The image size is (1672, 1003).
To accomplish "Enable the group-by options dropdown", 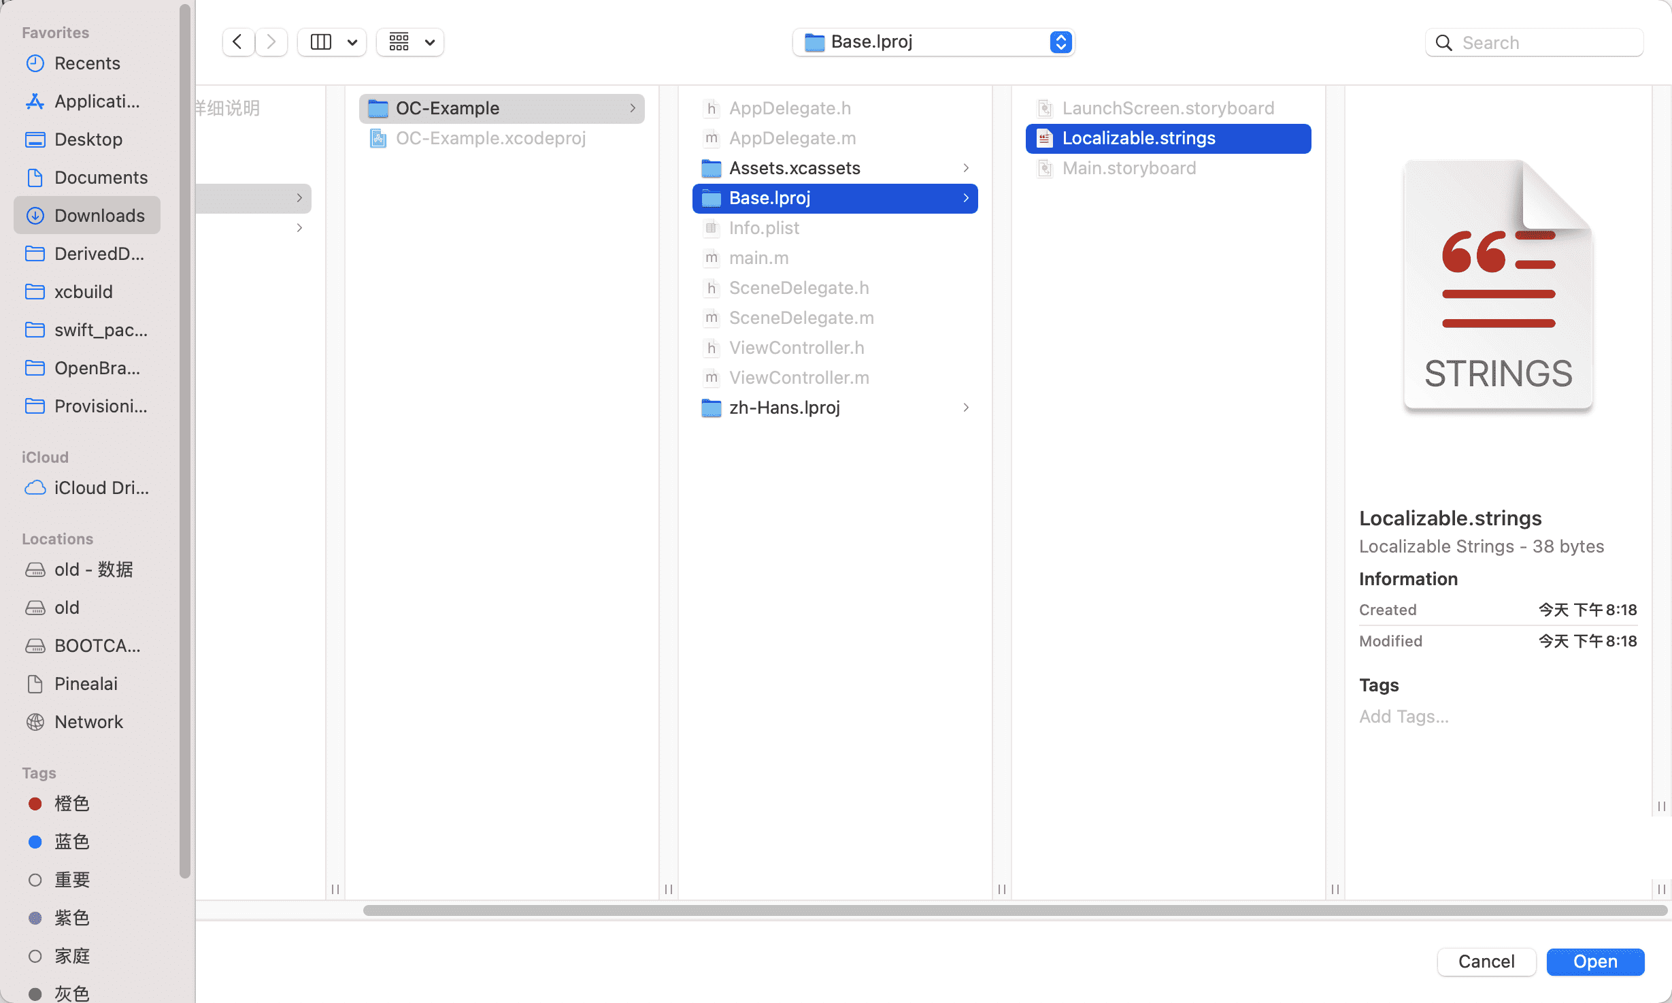I will click(x=427, y=42).
